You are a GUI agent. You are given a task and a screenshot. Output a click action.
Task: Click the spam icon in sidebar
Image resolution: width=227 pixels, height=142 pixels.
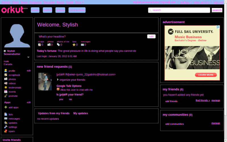tap(6, 131)
